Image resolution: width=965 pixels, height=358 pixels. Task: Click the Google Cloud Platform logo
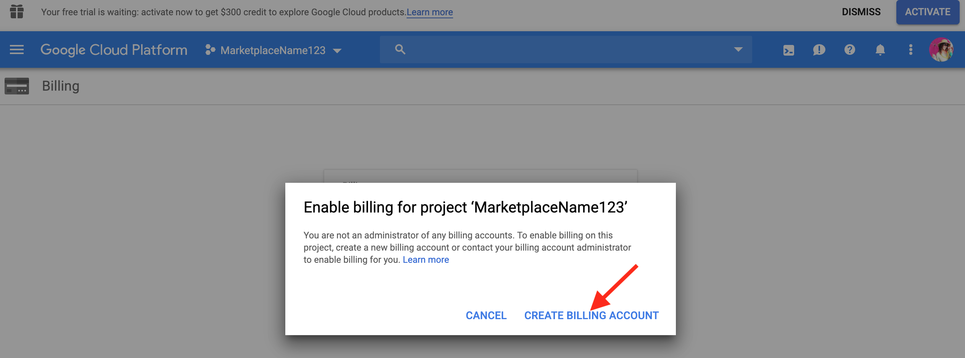pyautogui.click(x=114, y=50)
